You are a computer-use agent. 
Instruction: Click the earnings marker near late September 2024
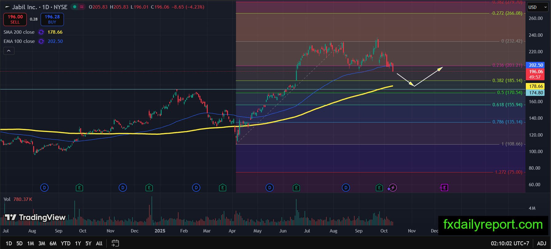coord(79,187)
